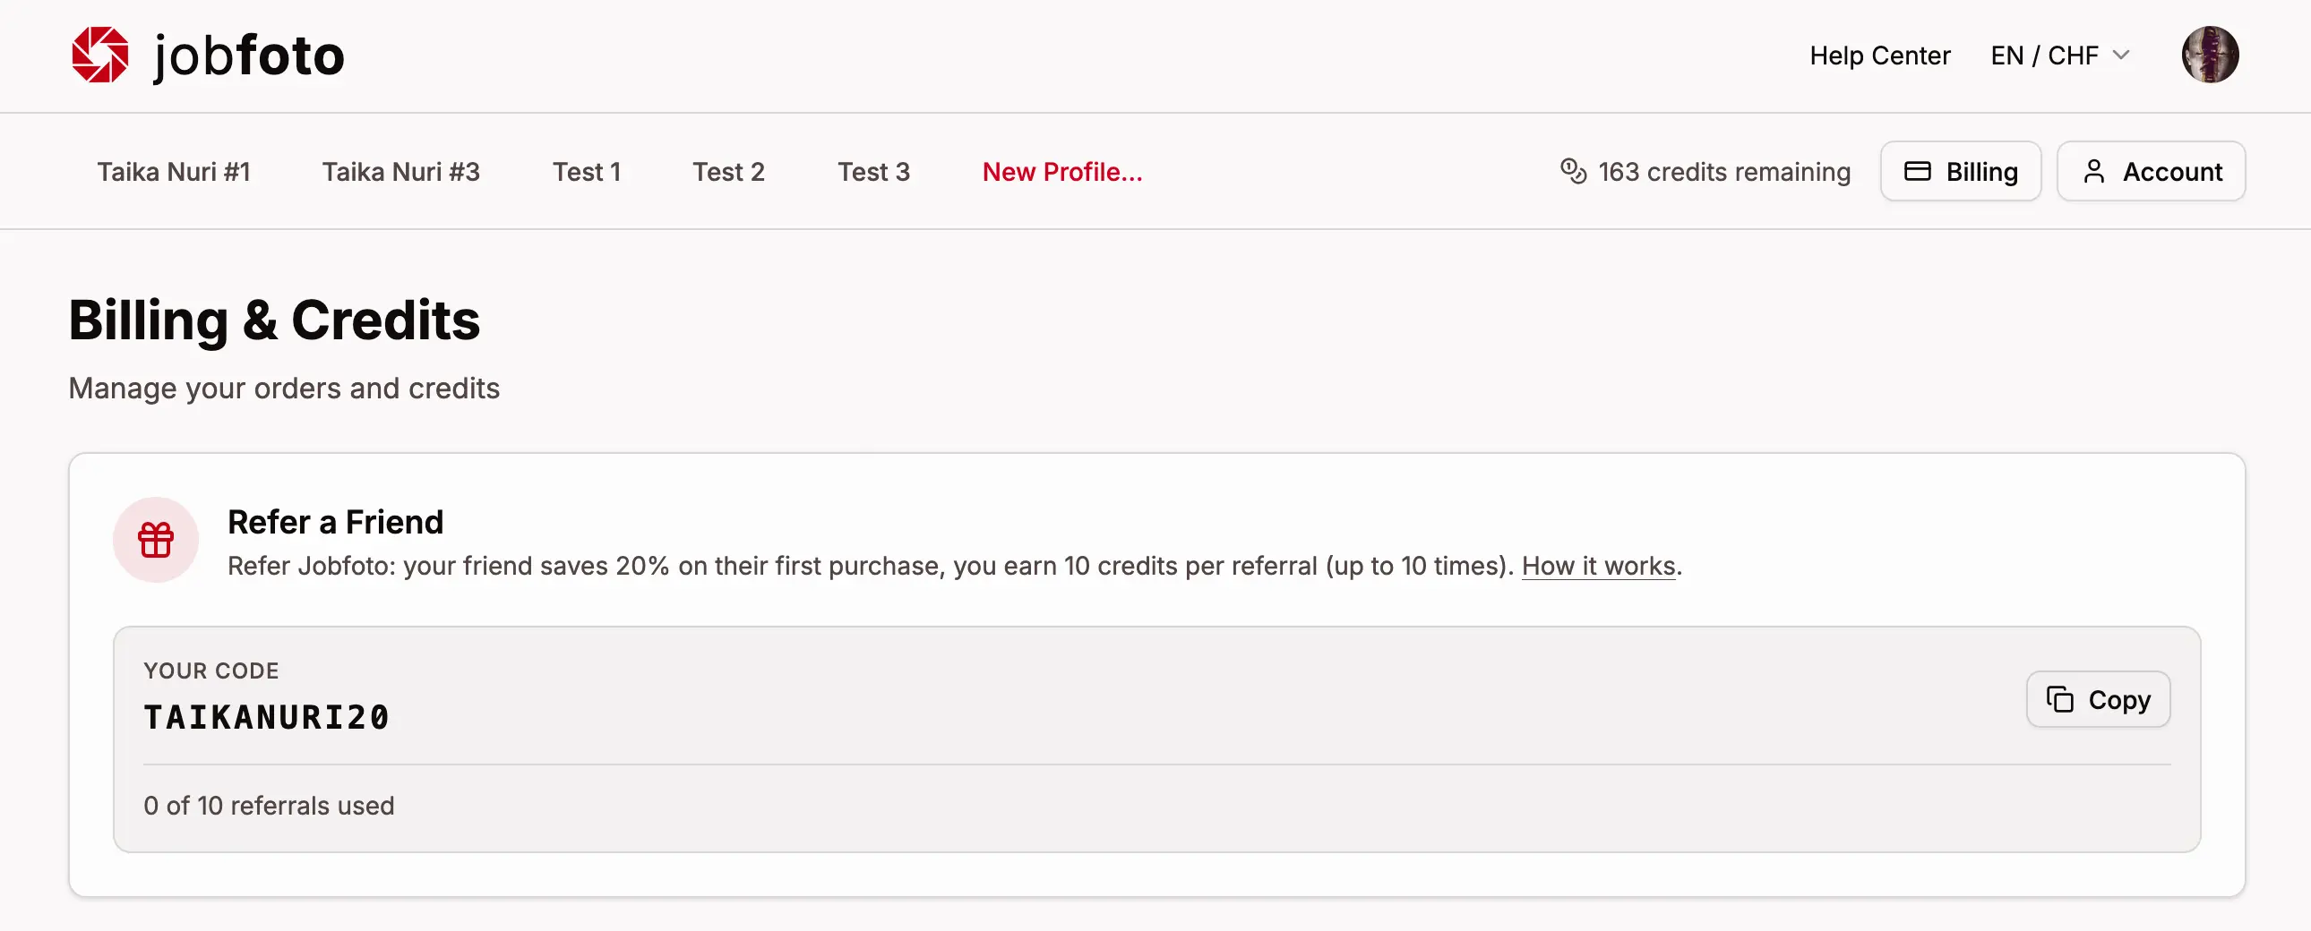Select the Test 2 profile tab

728,171
